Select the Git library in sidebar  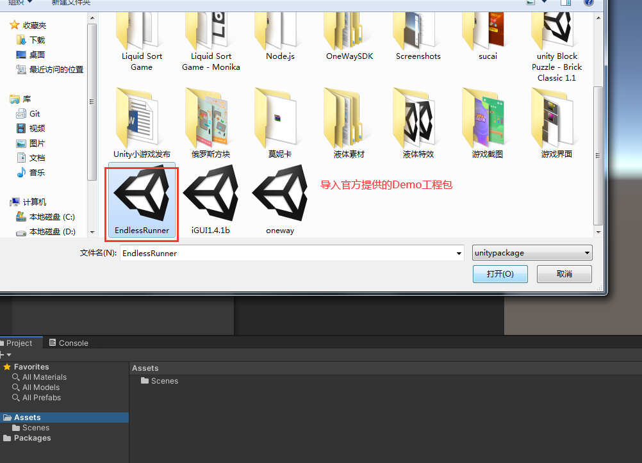point(28,114)
